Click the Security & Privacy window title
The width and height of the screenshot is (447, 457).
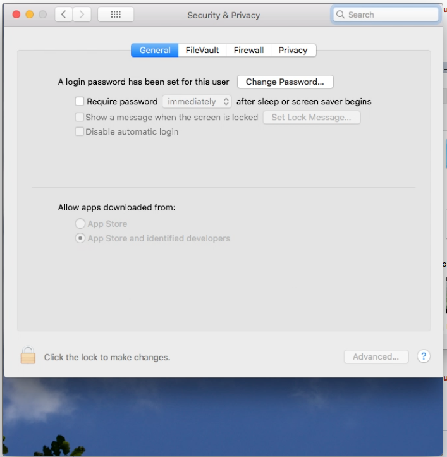tap(224, 15)
